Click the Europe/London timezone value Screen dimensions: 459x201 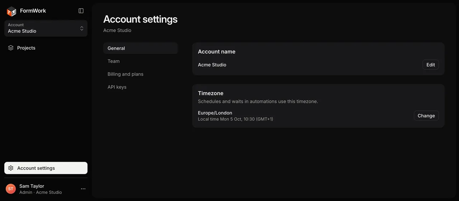[x=215, y=113]
